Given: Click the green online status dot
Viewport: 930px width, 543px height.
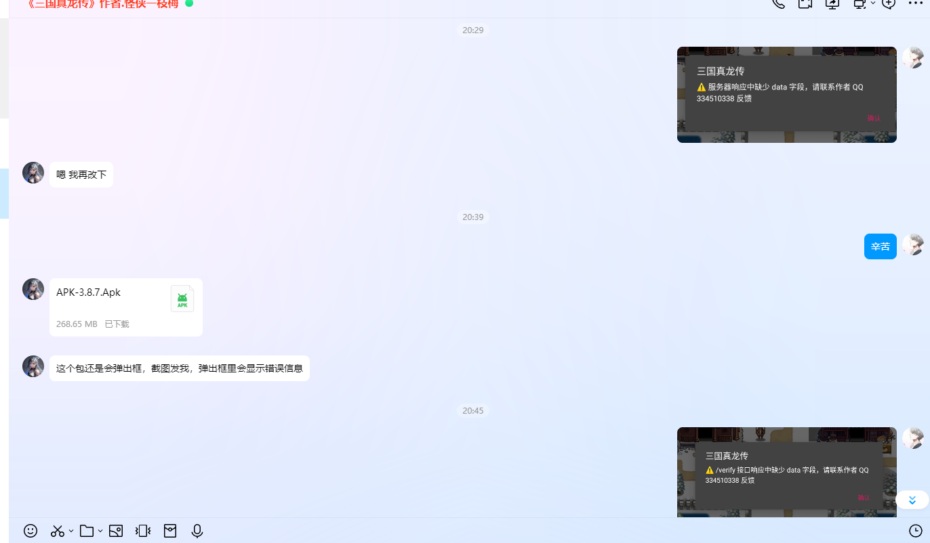Looking at the screenshot, I should [189, 3].
